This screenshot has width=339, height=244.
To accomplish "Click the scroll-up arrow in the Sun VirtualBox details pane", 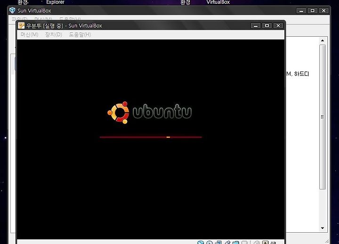I will coord(323,40).
